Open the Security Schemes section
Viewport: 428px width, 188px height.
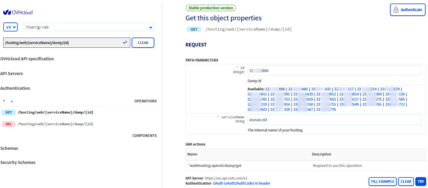click(x=18, y=162)
